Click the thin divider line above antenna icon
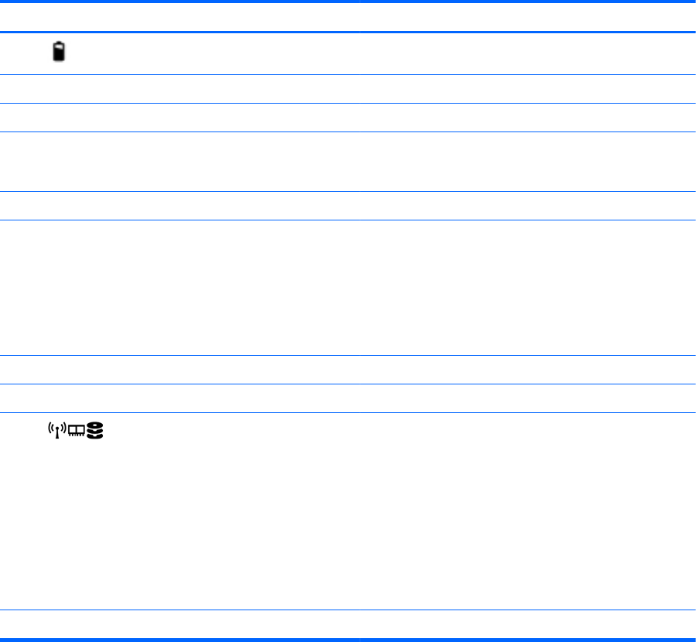The height and width of the screenshot is (642, 696). click(348, 413)
